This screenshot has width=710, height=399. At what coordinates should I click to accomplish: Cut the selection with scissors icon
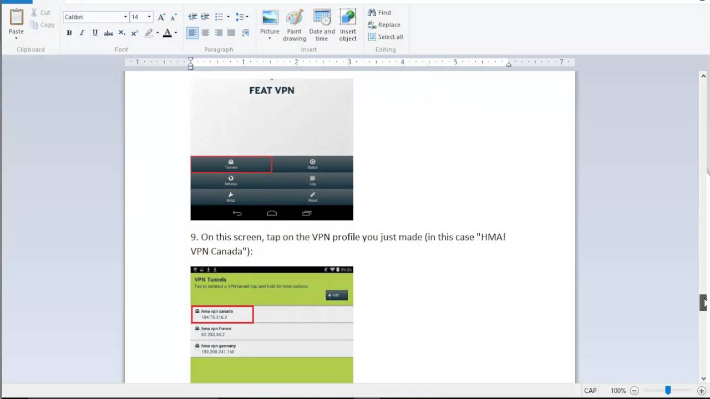point(40,12)
